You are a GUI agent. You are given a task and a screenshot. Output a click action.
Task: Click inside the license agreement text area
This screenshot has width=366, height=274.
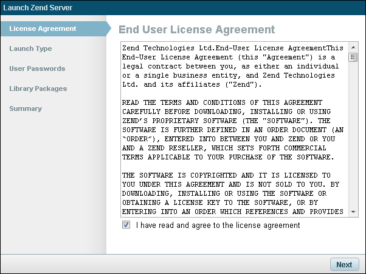234,130
